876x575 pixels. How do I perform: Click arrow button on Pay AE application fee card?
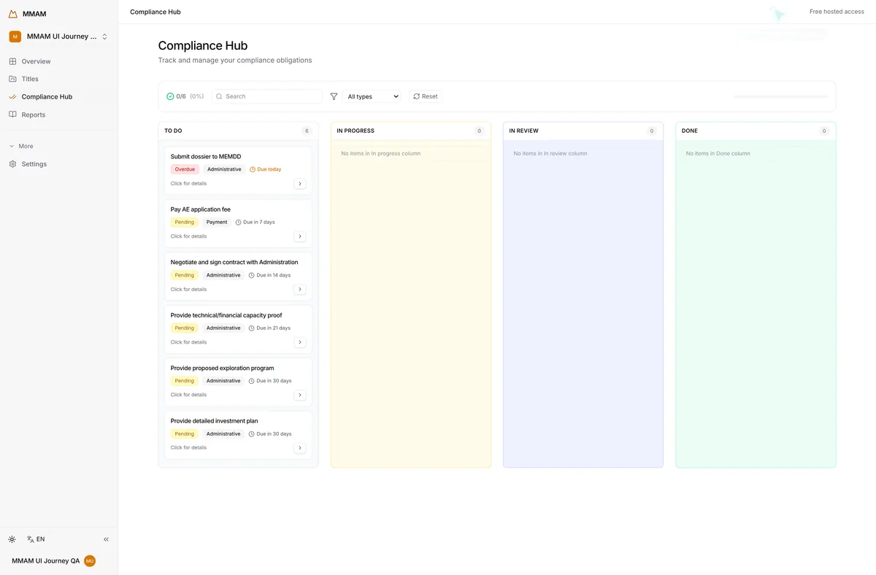pos(300,236)
